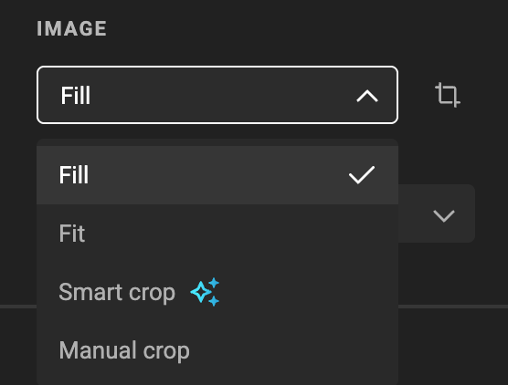Screen dimensions: 508x385
Task: Open the partially hidden dropdown behind the menu
Action: (x=437, y=213)
